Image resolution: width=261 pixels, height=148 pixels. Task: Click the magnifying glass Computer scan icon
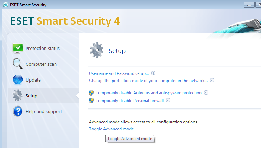click(18, 64)
